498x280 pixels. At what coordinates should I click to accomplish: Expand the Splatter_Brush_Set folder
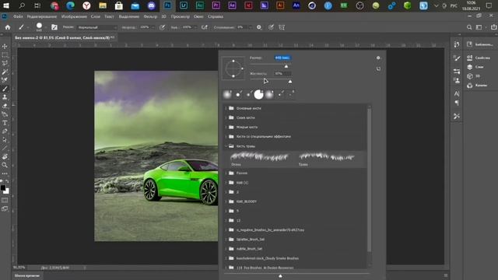226,240
